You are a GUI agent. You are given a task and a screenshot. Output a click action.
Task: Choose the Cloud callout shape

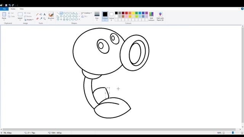(76, 19)
